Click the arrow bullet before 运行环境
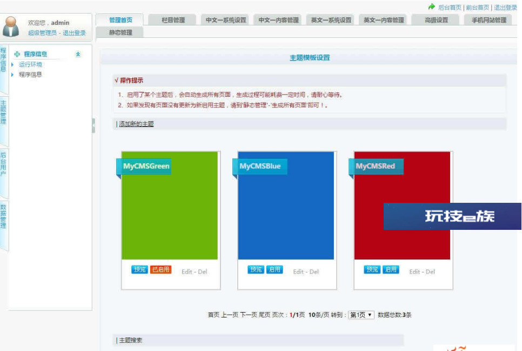The height and width of the screenshot is (351, 522). pos(12,64)
